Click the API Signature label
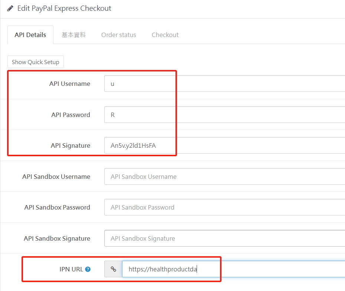The width and height of the screenshot is (345, 291). click(70, 145)
